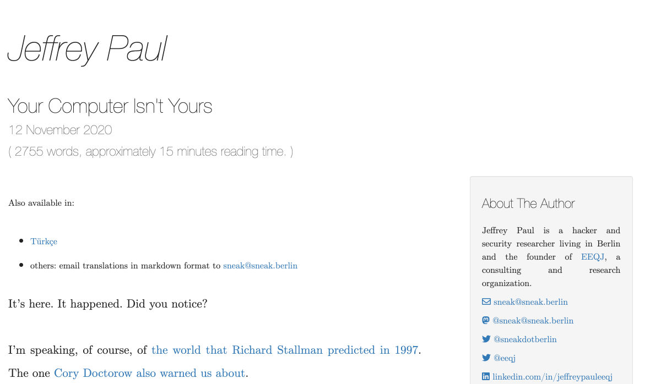Visit the EEQJ link in author bio
661x384 pixels.
593,257
